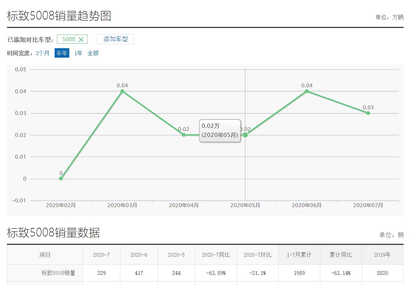The height and width of the screenshot is (285, 412).
Task: Click the 2020年07月 axis label
Action: (x=368, y=205)
